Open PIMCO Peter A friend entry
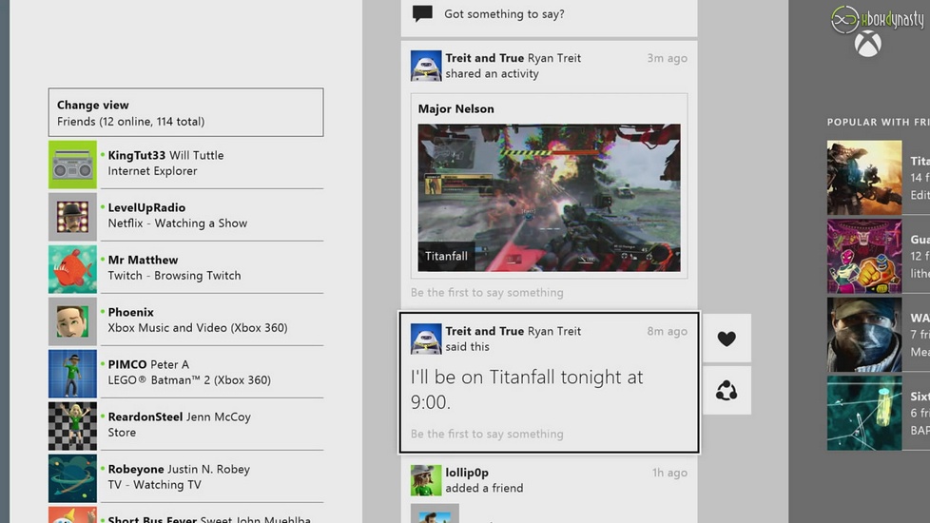This screenshot has width=930, height=523. click(185, 373)
